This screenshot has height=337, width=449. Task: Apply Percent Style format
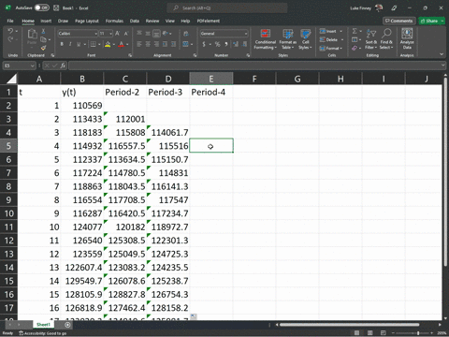217,44
